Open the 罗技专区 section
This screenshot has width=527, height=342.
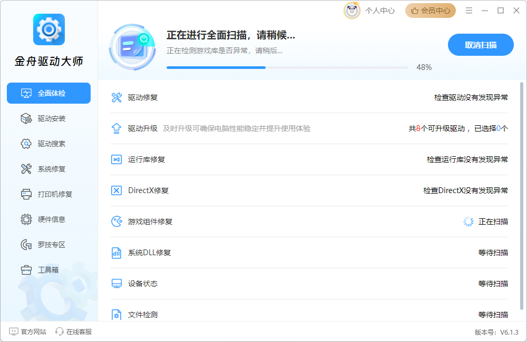click(x=48, y=245)
